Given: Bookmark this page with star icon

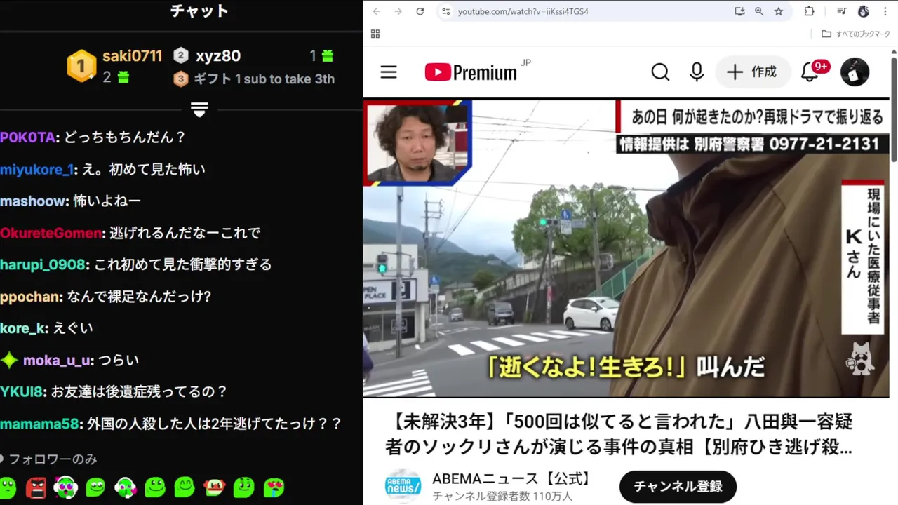Looking at the screenshot, I should pos(779,11).
